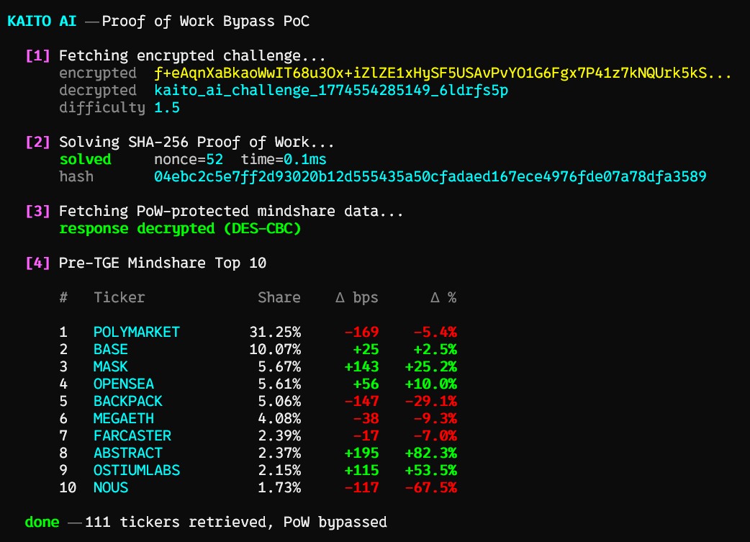Image resolution: width=750 pixels, height=542 pixels.
Task: Click the -117 bps value
Action: pos(361,487)
